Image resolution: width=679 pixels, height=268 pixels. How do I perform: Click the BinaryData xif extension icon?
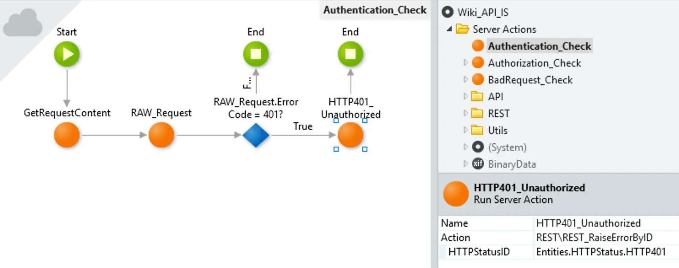coord(478,163)
